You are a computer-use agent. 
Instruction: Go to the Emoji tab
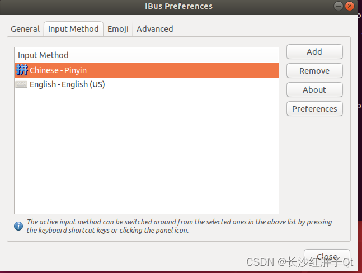point(118,29)
